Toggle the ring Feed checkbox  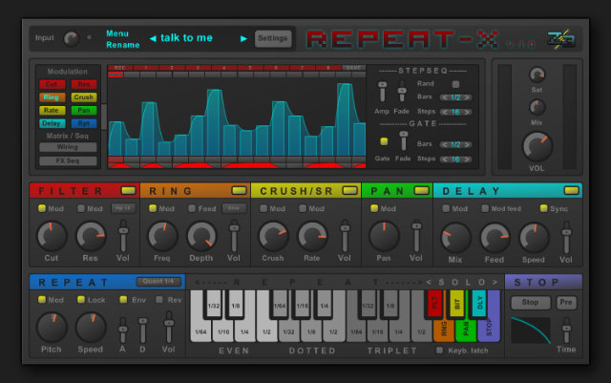pos(192,208)
